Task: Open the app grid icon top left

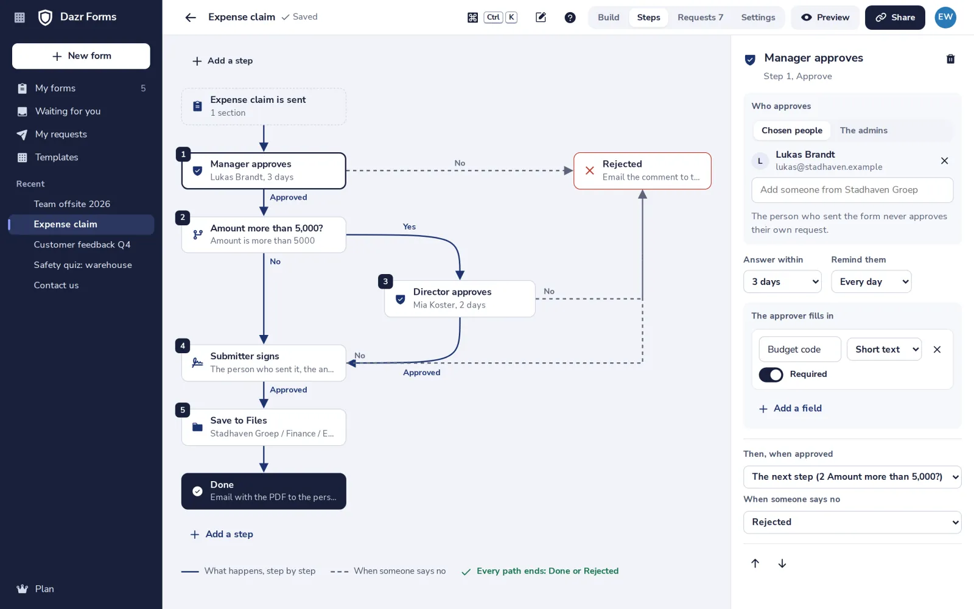Action: tap(19, 18)
